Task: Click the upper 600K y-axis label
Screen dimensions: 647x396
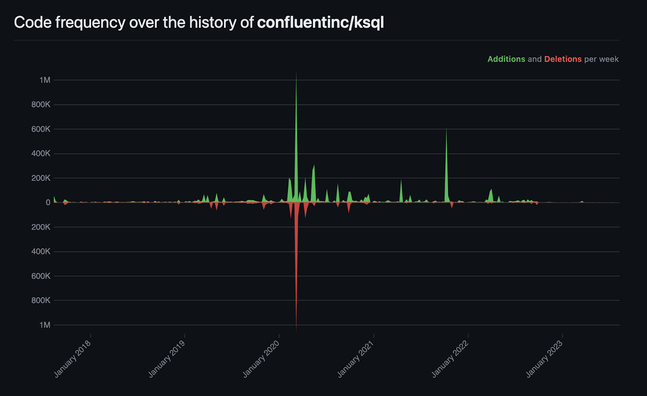Action: pos(41,129)
